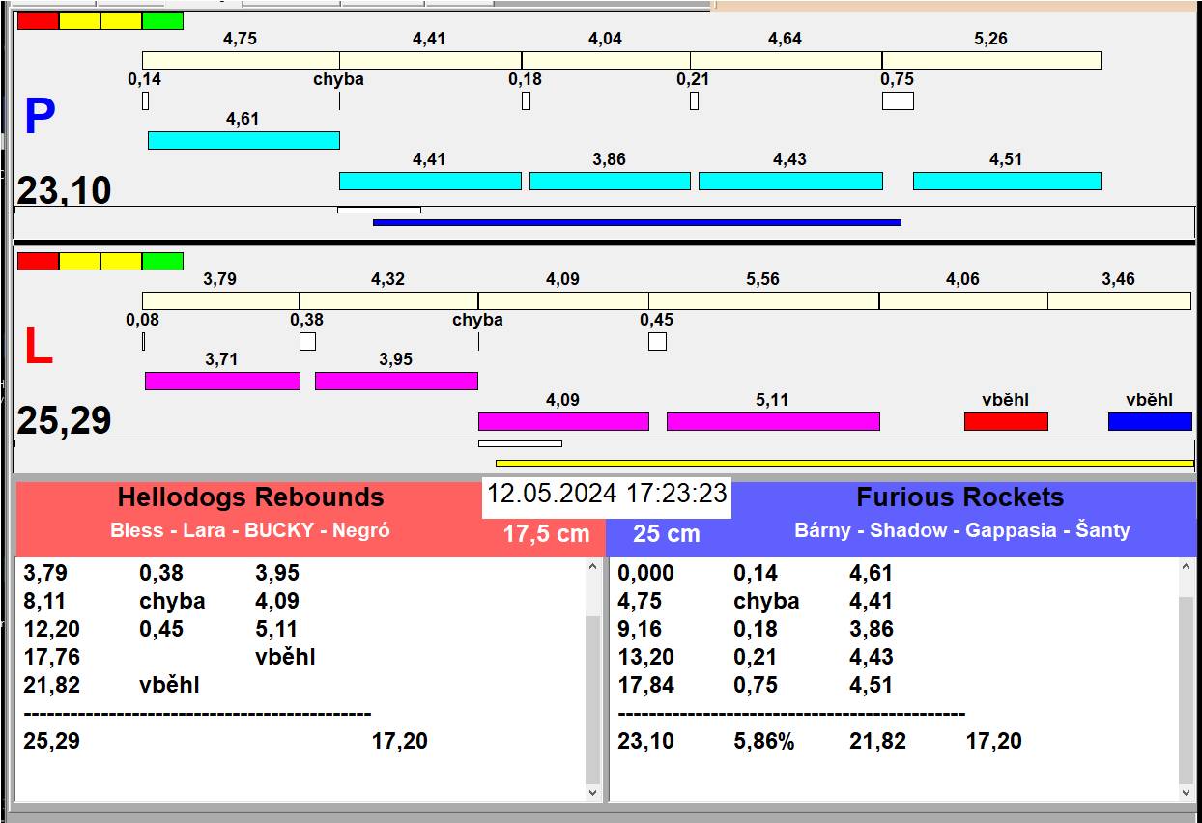Click the timestamp 12.05.2024 17:23:23

pyautogui.click(x=607, y=494)
